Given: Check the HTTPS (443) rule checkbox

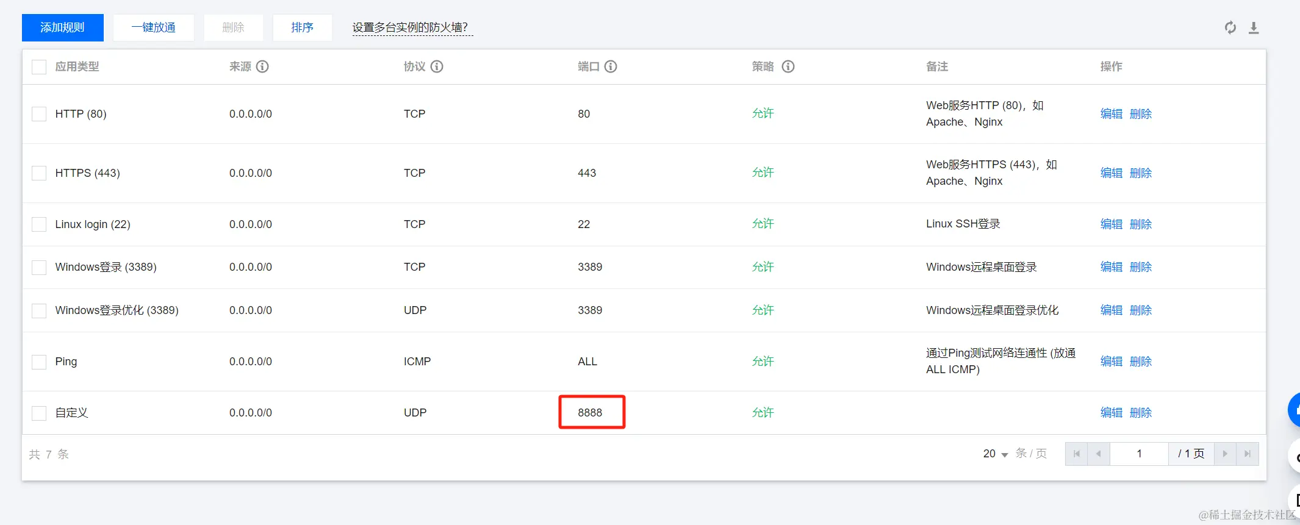Looking at the screenshot, I should click(39, 173).
